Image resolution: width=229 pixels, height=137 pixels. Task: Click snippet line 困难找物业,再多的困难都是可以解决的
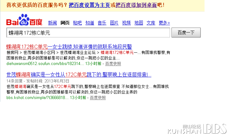(63, 58)
